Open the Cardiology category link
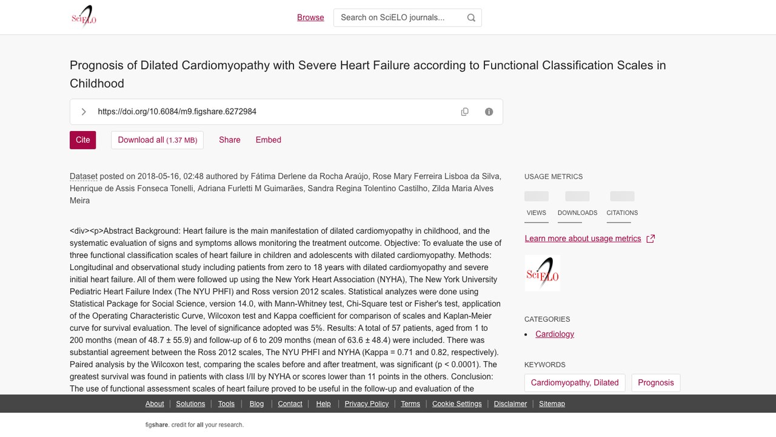This screenshot has height=437, width=776. click(x=555, y=334)
